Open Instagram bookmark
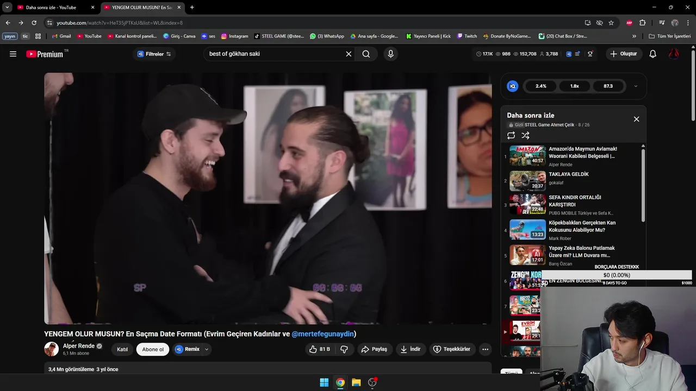This screenshot has height=391, width=696. pos(234,36)
